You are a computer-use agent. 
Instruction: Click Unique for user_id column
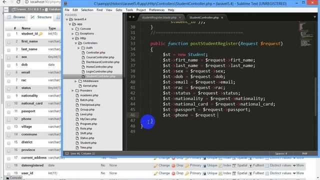coord(210,173)
